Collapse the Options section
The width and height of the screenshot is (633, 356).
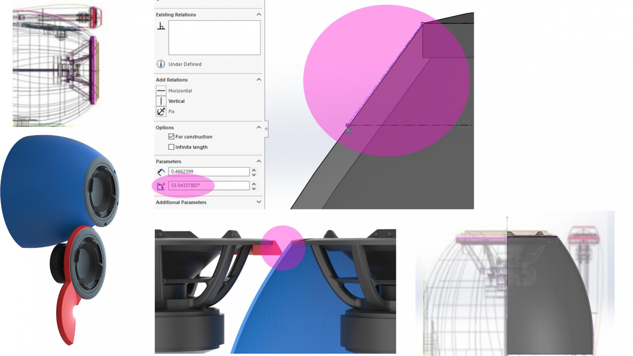259,127
